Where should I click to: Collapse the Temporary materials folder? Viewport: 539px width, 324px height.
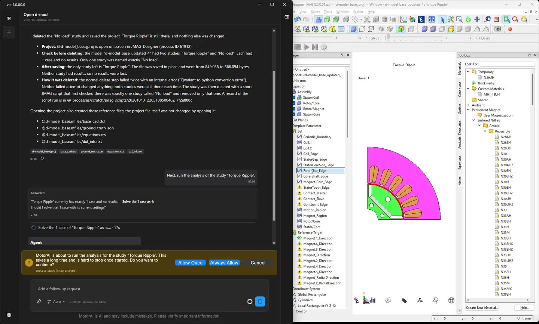468,72
